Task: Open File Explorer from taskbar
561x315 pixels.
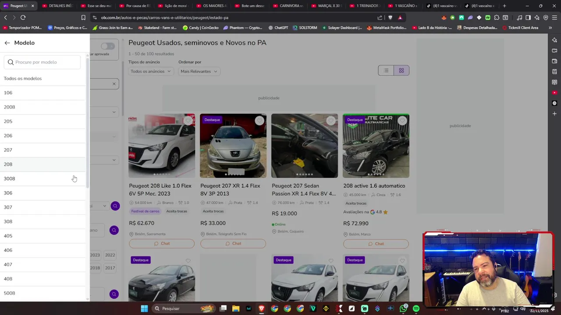Action: point(236,308)
